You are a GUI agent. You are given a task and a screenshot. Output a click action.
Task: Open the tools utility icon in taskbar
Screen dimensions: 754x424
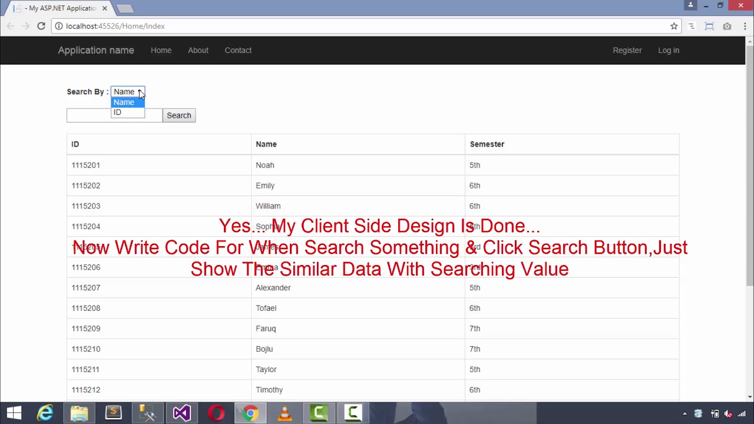147,413
